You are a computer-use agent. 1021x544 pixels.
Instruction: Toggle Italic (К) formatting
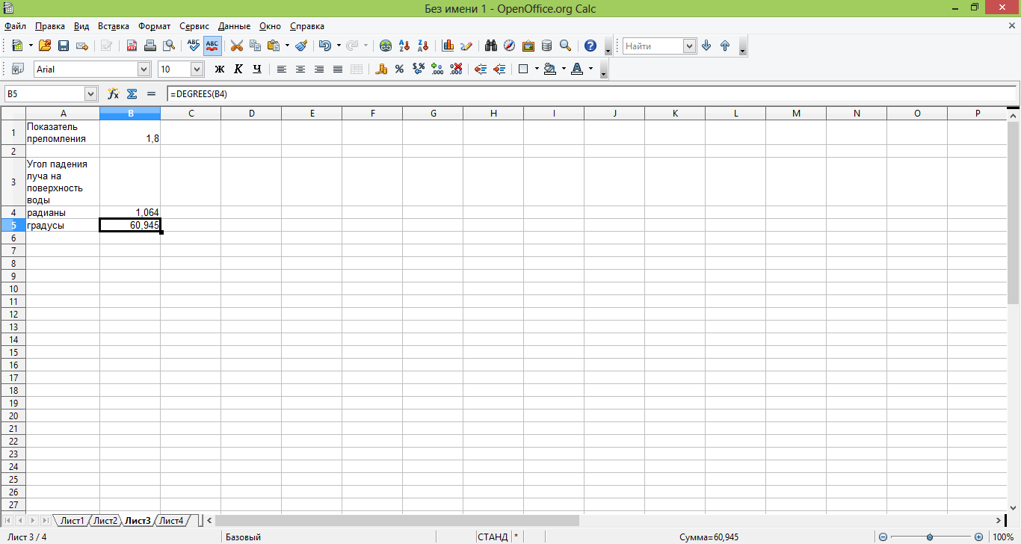[238, 69]
